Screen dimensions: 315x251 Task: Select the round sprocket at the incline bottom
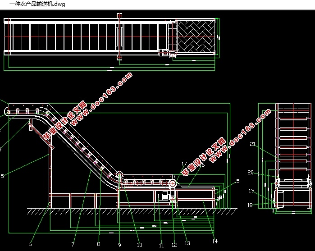tap(119, 175)
